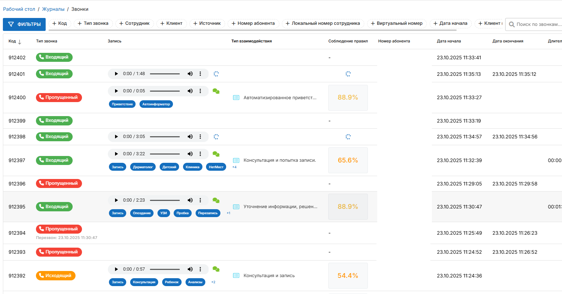562x294 pixels.
Task: Expand +4 more tags on call 912397
Action: pos(234,167)
